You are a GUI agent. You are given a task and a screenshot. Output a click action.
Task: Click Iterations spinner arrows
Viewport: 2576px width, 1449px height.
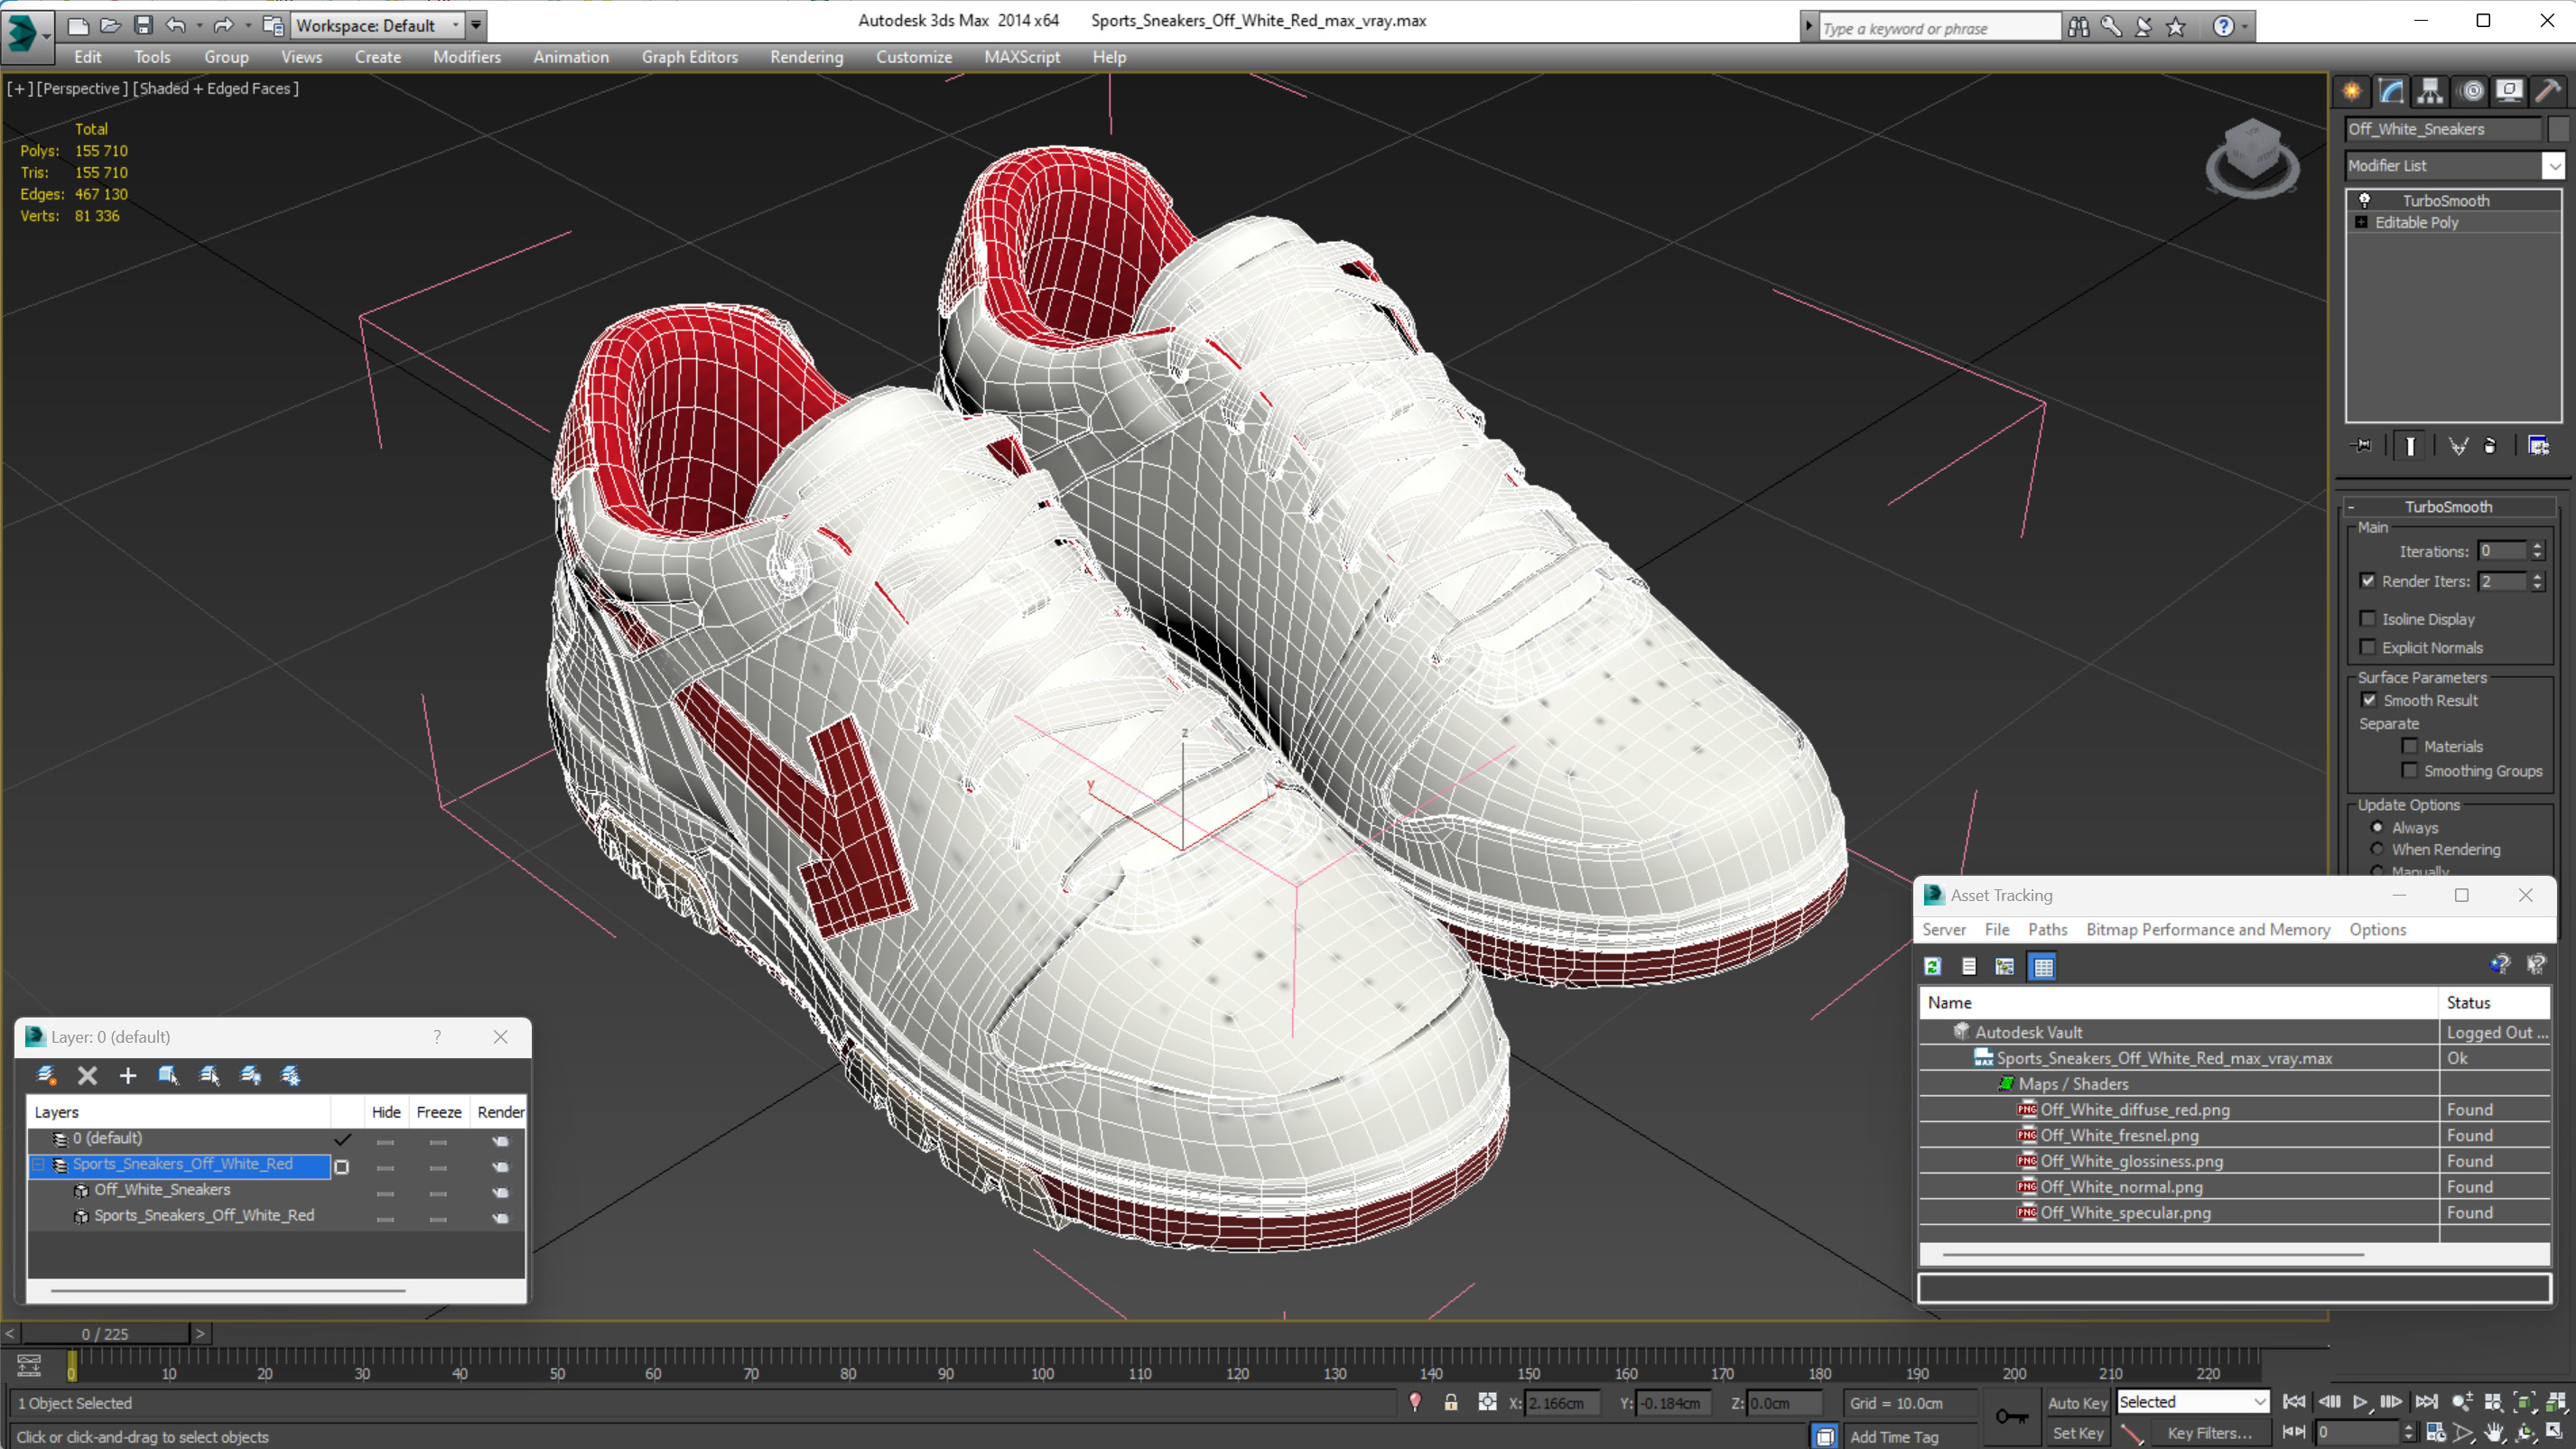tap(2537, 551)
